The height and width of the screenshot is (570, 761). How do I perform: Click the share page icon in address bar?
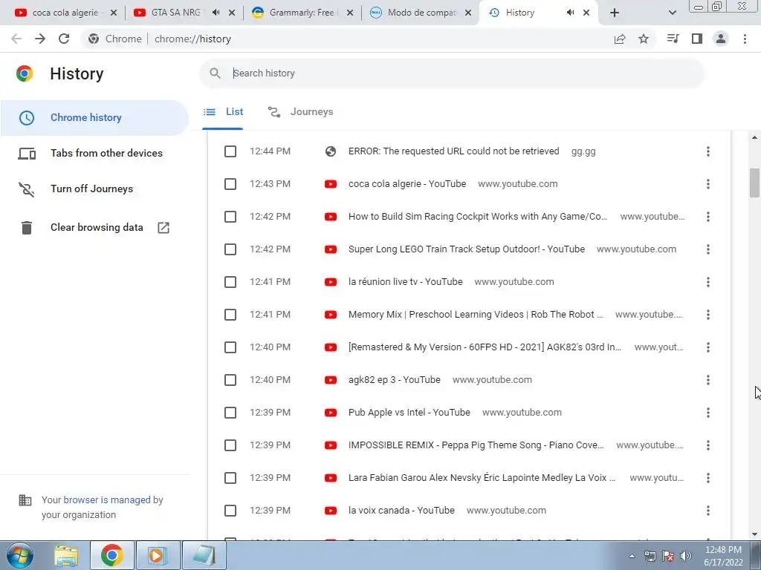[620, 39]
